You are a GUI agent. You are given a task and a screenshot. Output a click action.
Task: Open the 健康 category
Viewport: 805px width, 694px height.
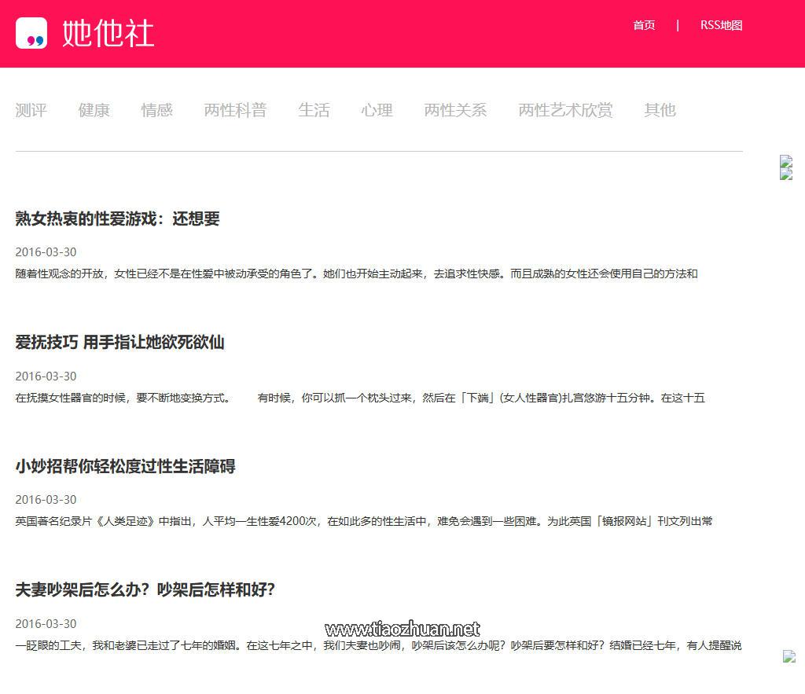94,110
